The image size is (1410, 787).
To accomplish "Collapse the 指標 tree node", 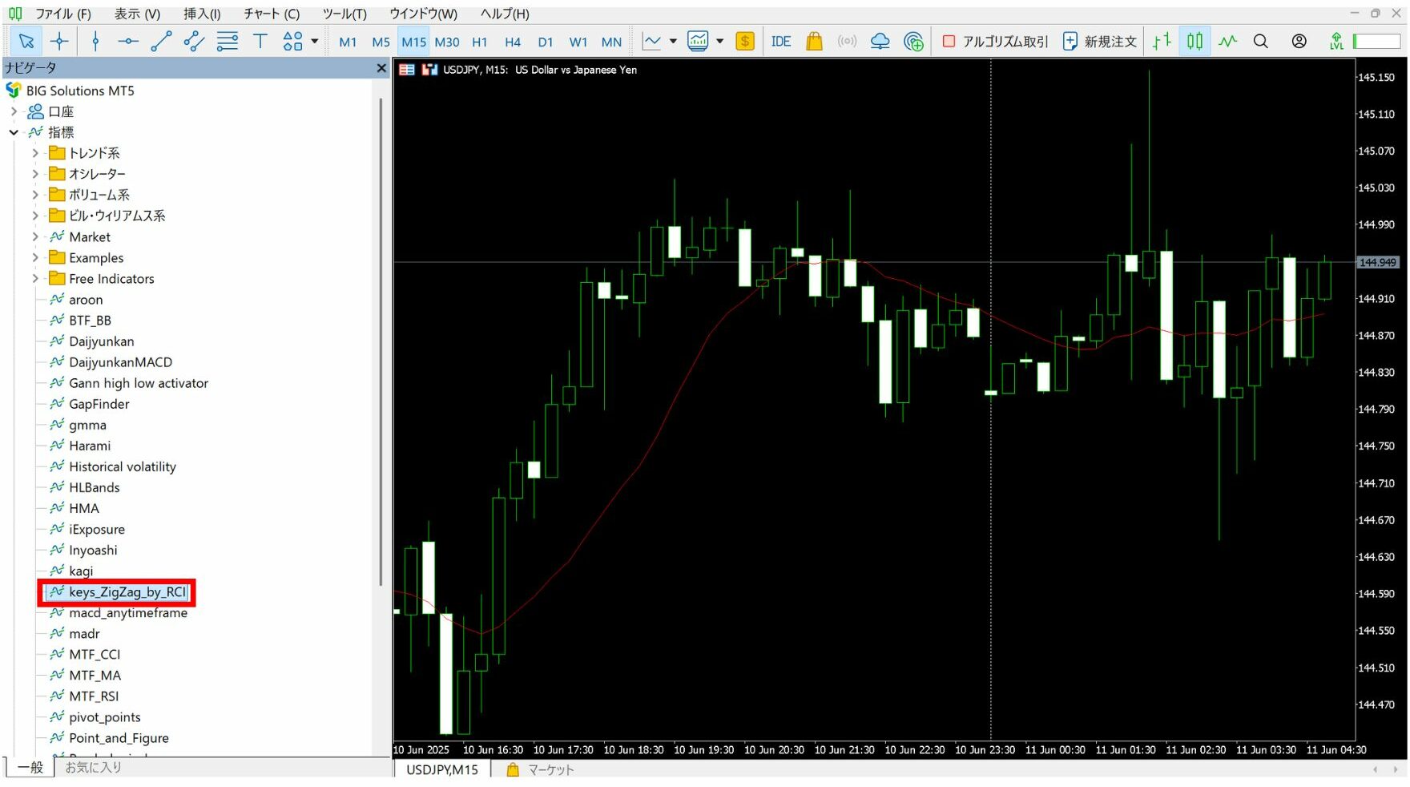I will pos(14,132).
